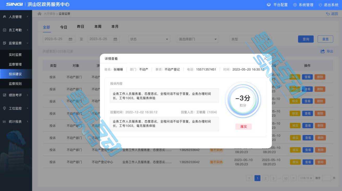
Task: Collapse 监督监察 with its chevron
Action: (x=27, y=43)
